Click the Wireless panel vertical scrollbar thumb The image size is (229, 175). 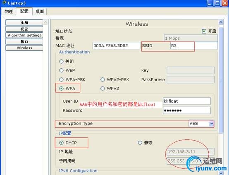coord(221,80)
